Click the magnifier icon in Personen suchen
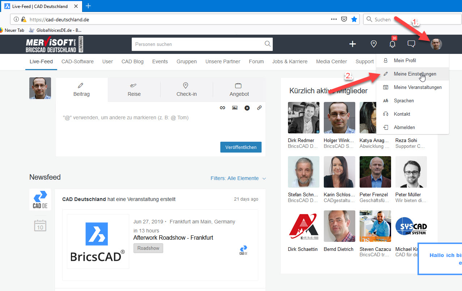 click(267, 44)
